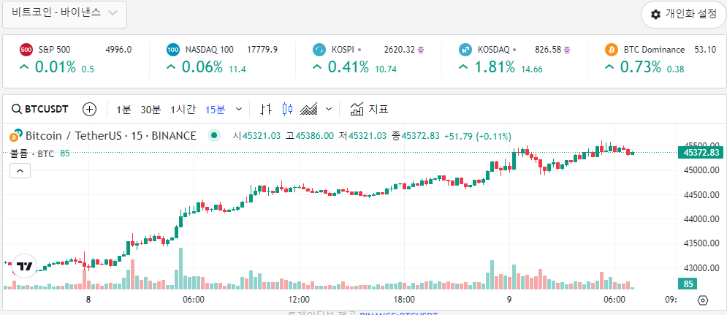This screenshot has width=727, height=315.
Task: Open the S&P 500 ticker label
Action: pyautogui.click(x=54, y=50)
